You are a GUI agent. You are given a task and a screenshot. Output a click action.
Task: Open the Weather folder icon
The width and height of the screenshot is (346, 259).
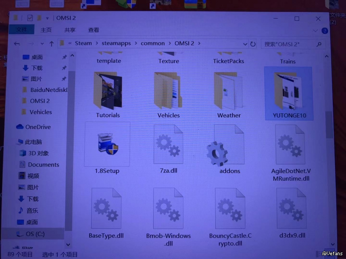[x=229, y=91]
